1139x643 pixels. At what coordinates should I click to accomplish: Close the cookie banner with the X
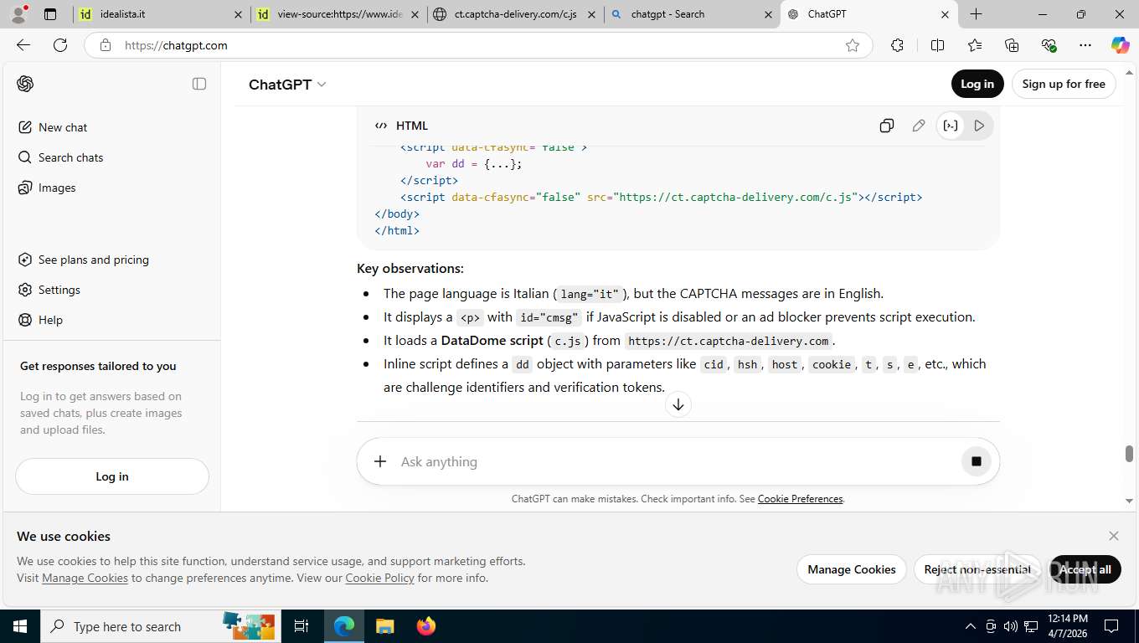(1114, 536)
